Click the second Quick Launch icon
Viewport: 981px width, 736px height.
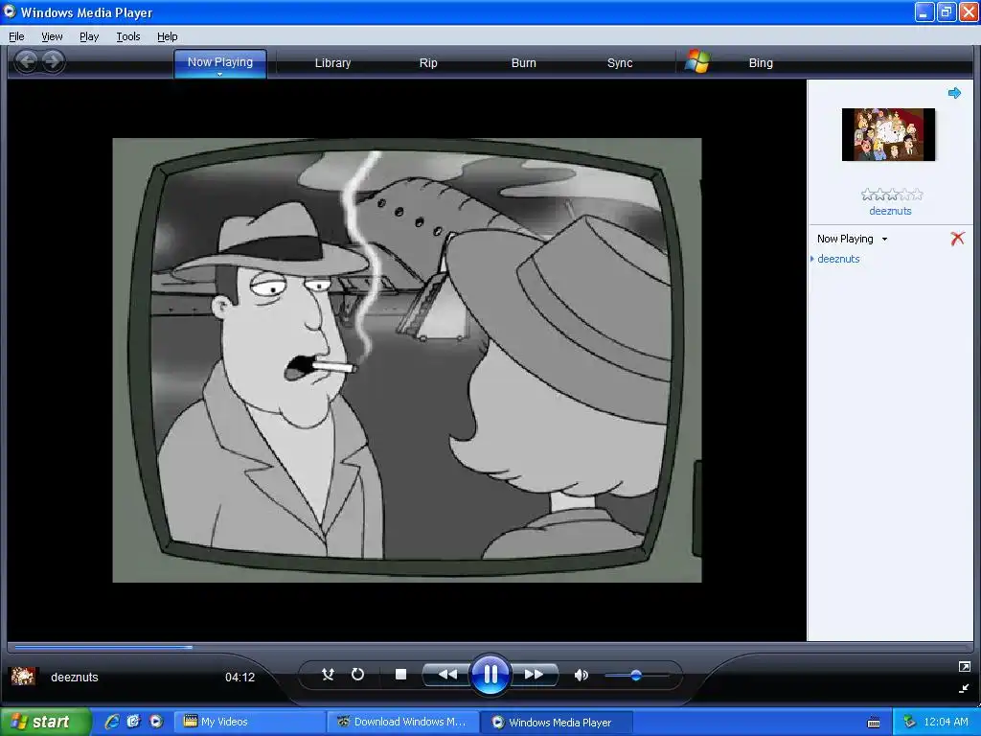[134, 722]
